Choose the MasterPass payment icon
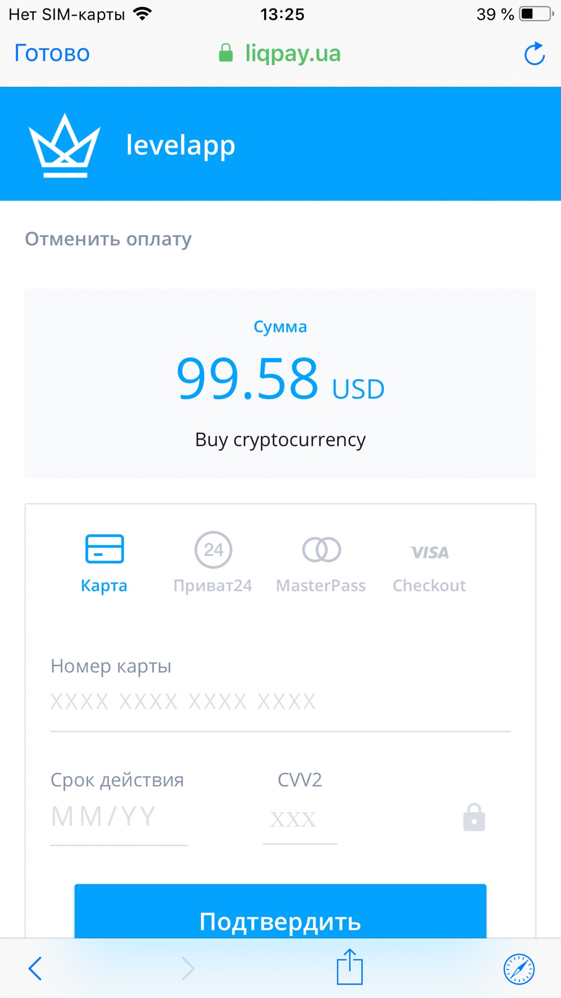The width and height of the screenshot is (561, 998). point(321,550)
